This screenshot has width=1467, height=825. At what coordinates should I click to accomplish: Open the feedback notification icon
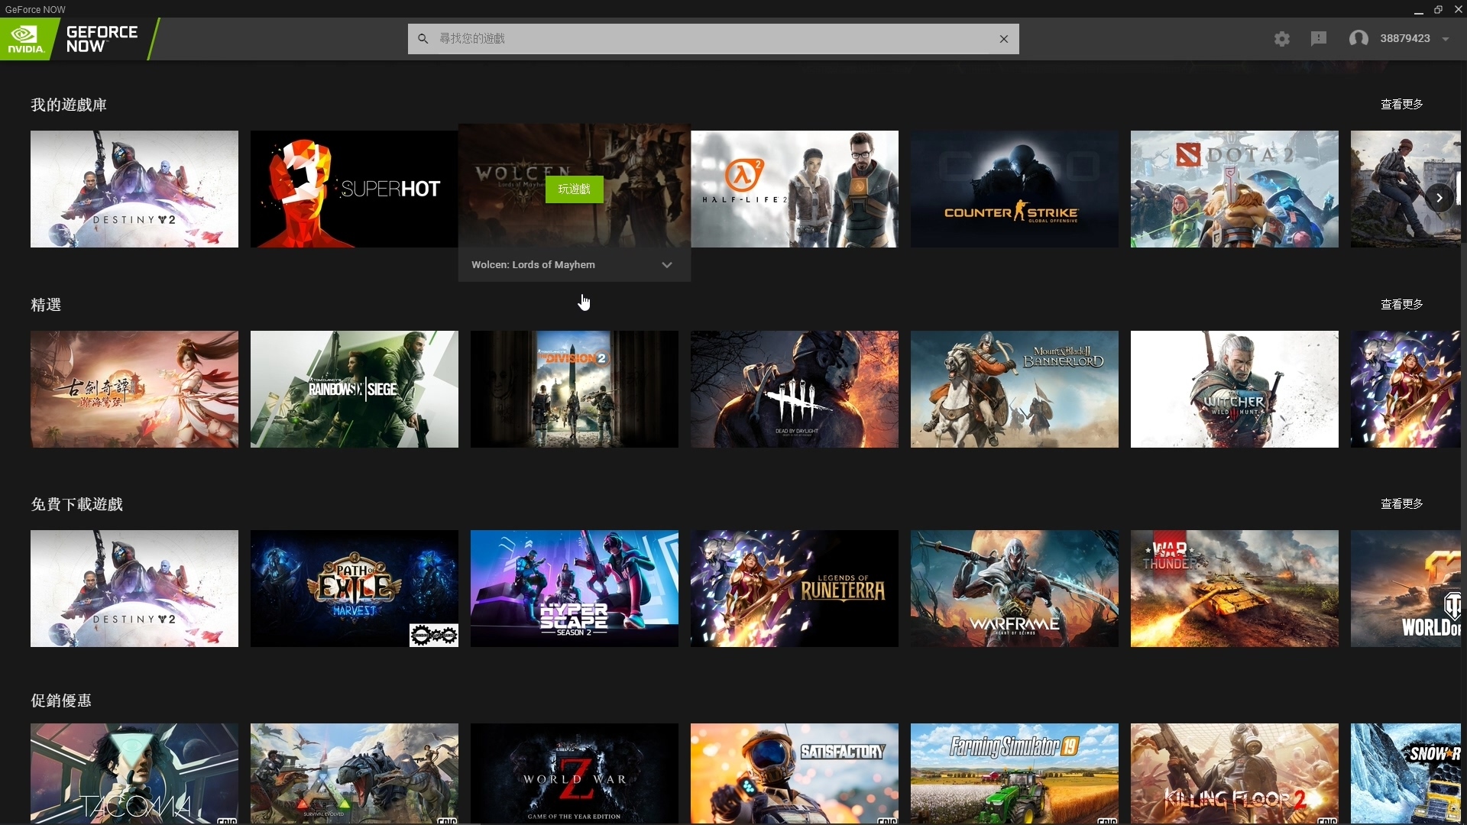1319,38
